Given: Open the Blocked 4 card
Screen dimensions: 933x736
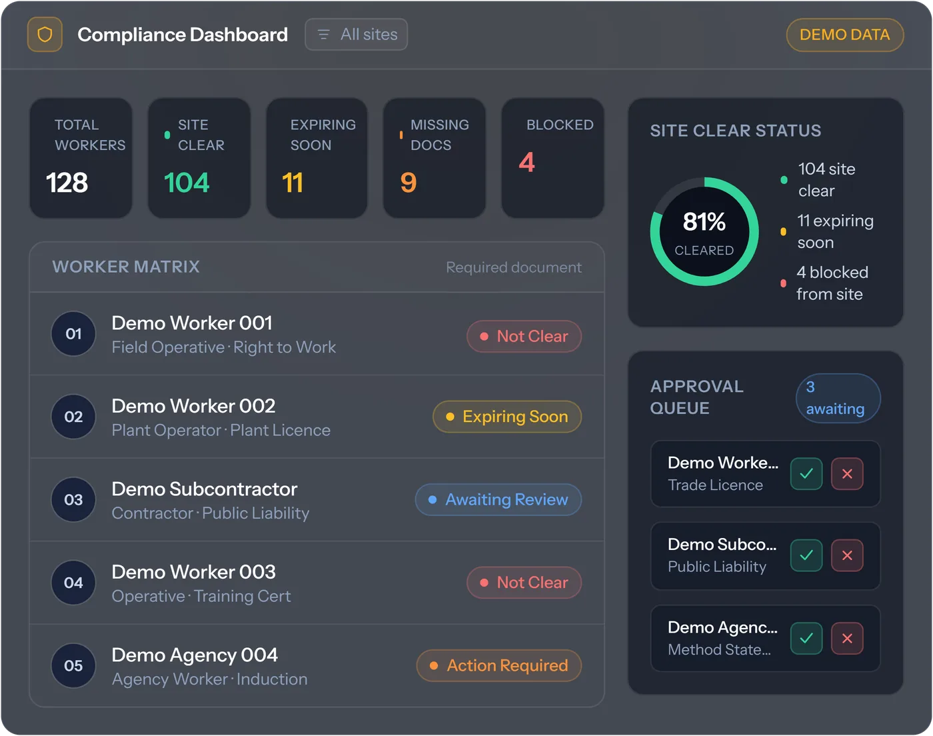Looking at the screenshot, I should (x=552, y=158).
